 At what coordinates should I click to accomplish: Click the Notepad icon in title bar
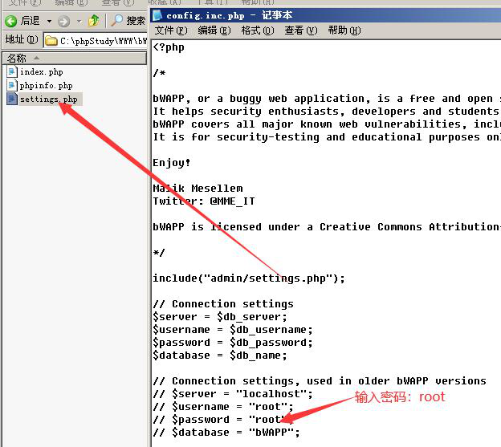157,15
